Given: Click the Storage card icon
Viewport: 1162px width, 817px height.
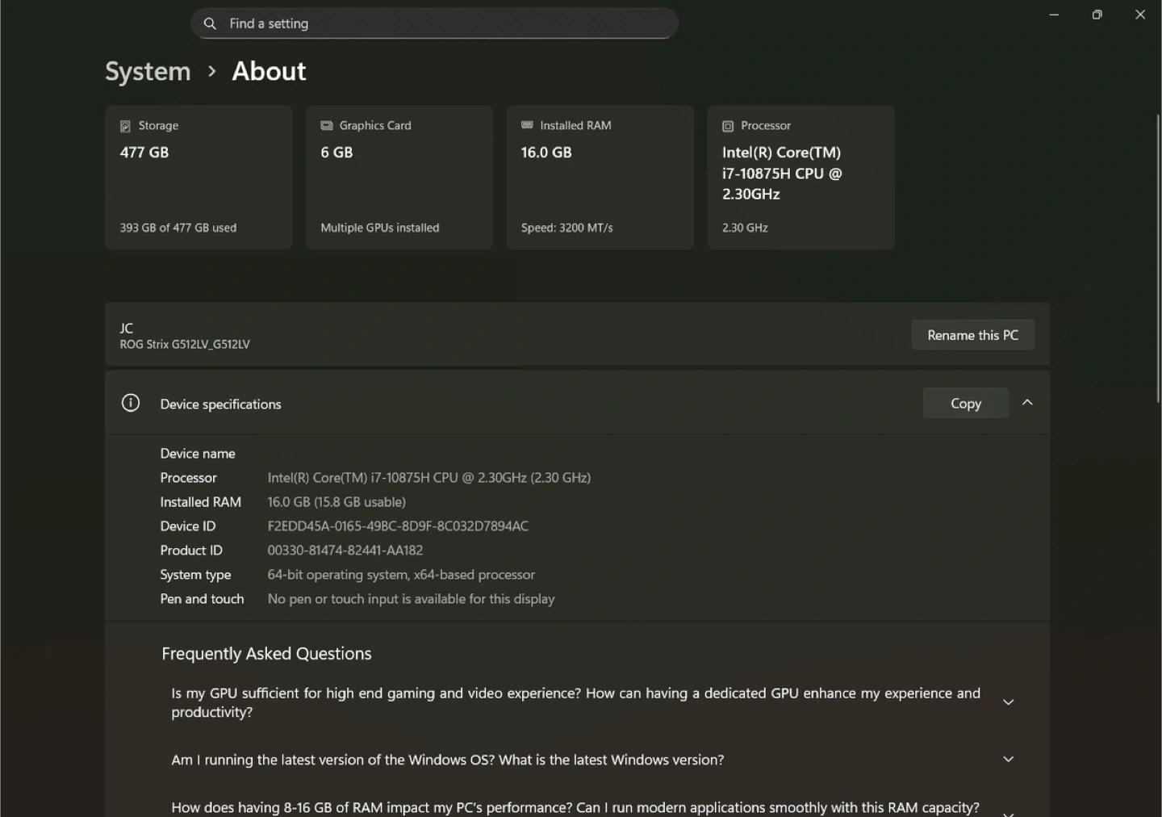Looking at the screenshot, I should (125, 126).
